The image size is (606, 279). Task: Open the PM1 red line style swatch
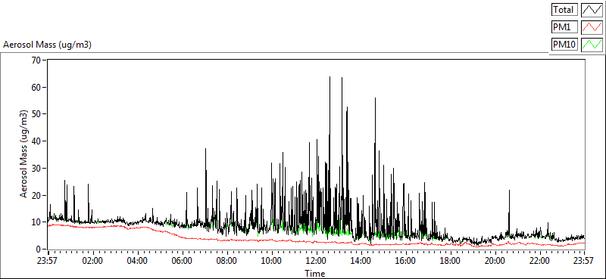[x=592, y=27]
